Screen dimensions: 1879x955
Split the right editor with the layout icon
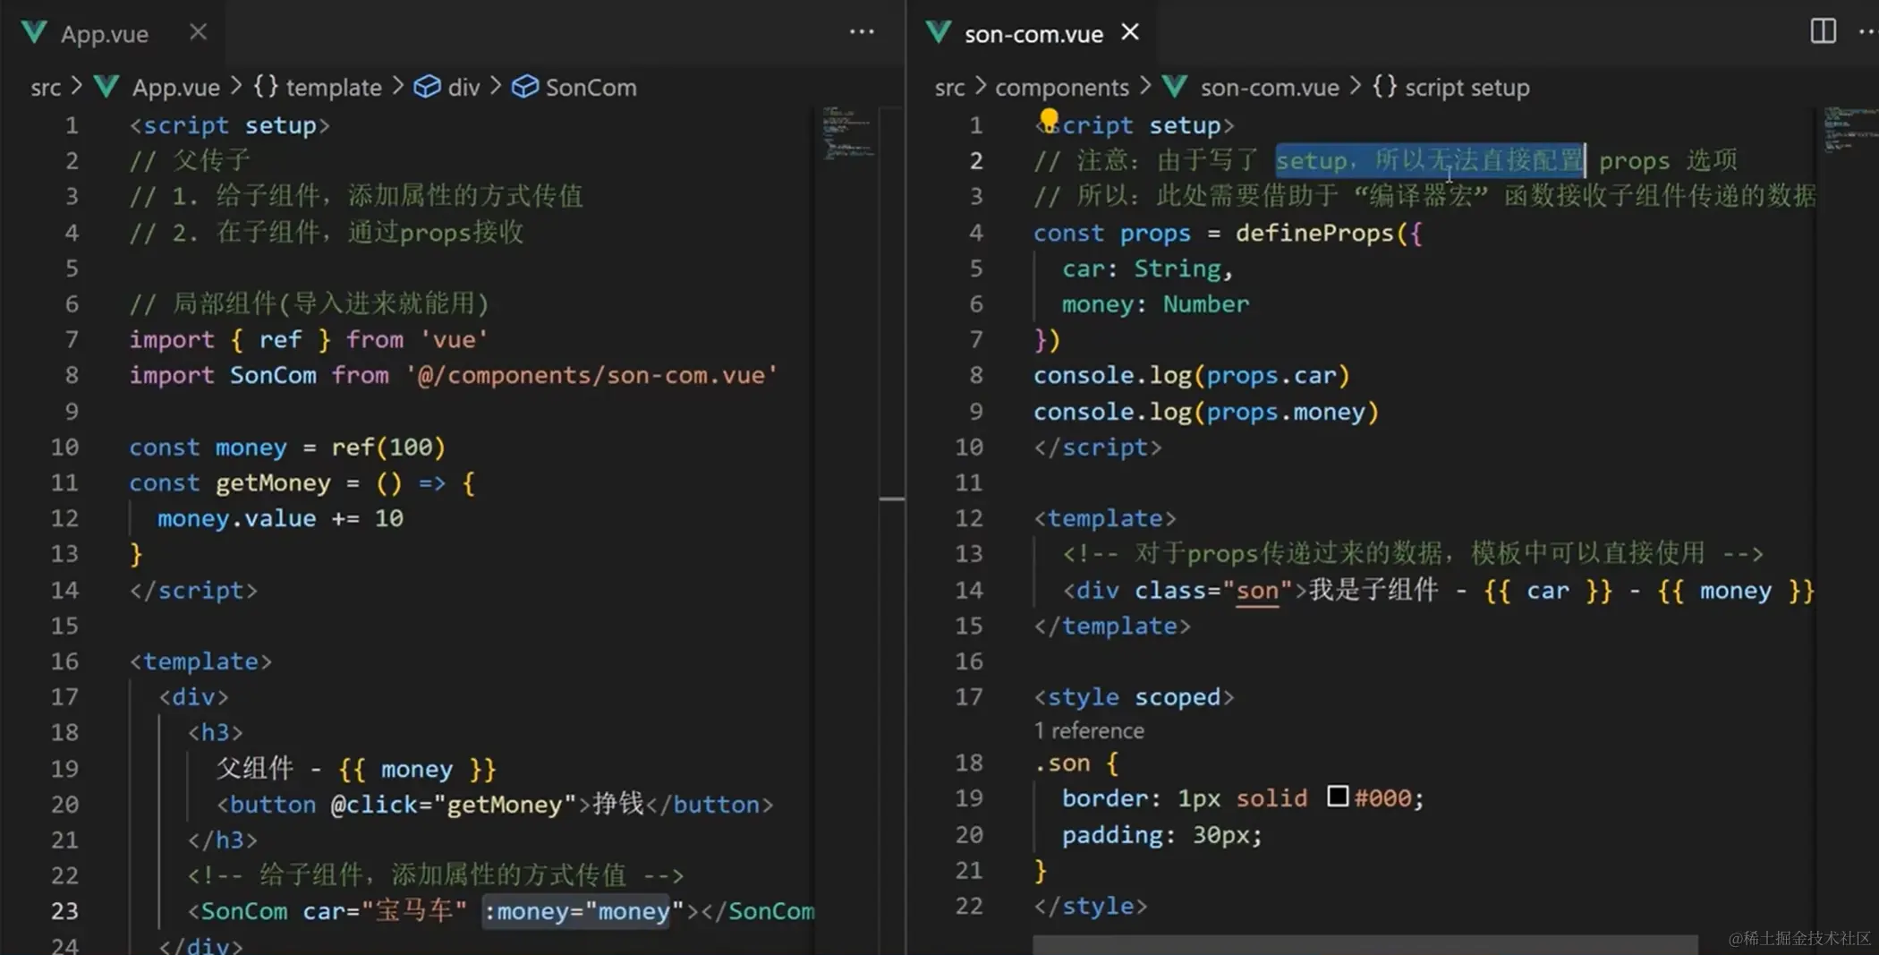tap(1823, 31)
